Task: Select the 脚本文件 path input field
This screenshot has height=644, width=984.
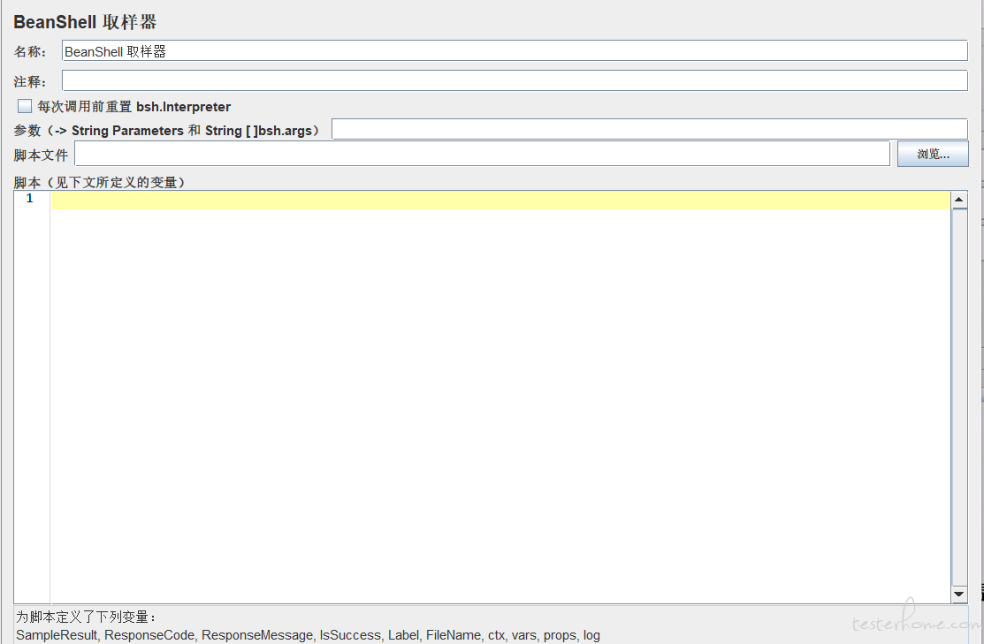Action: [x=482, y=154]
